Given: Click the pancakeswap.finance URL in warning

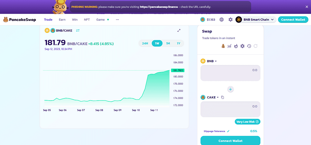Looking at the screenshot, I should [159, 7].
